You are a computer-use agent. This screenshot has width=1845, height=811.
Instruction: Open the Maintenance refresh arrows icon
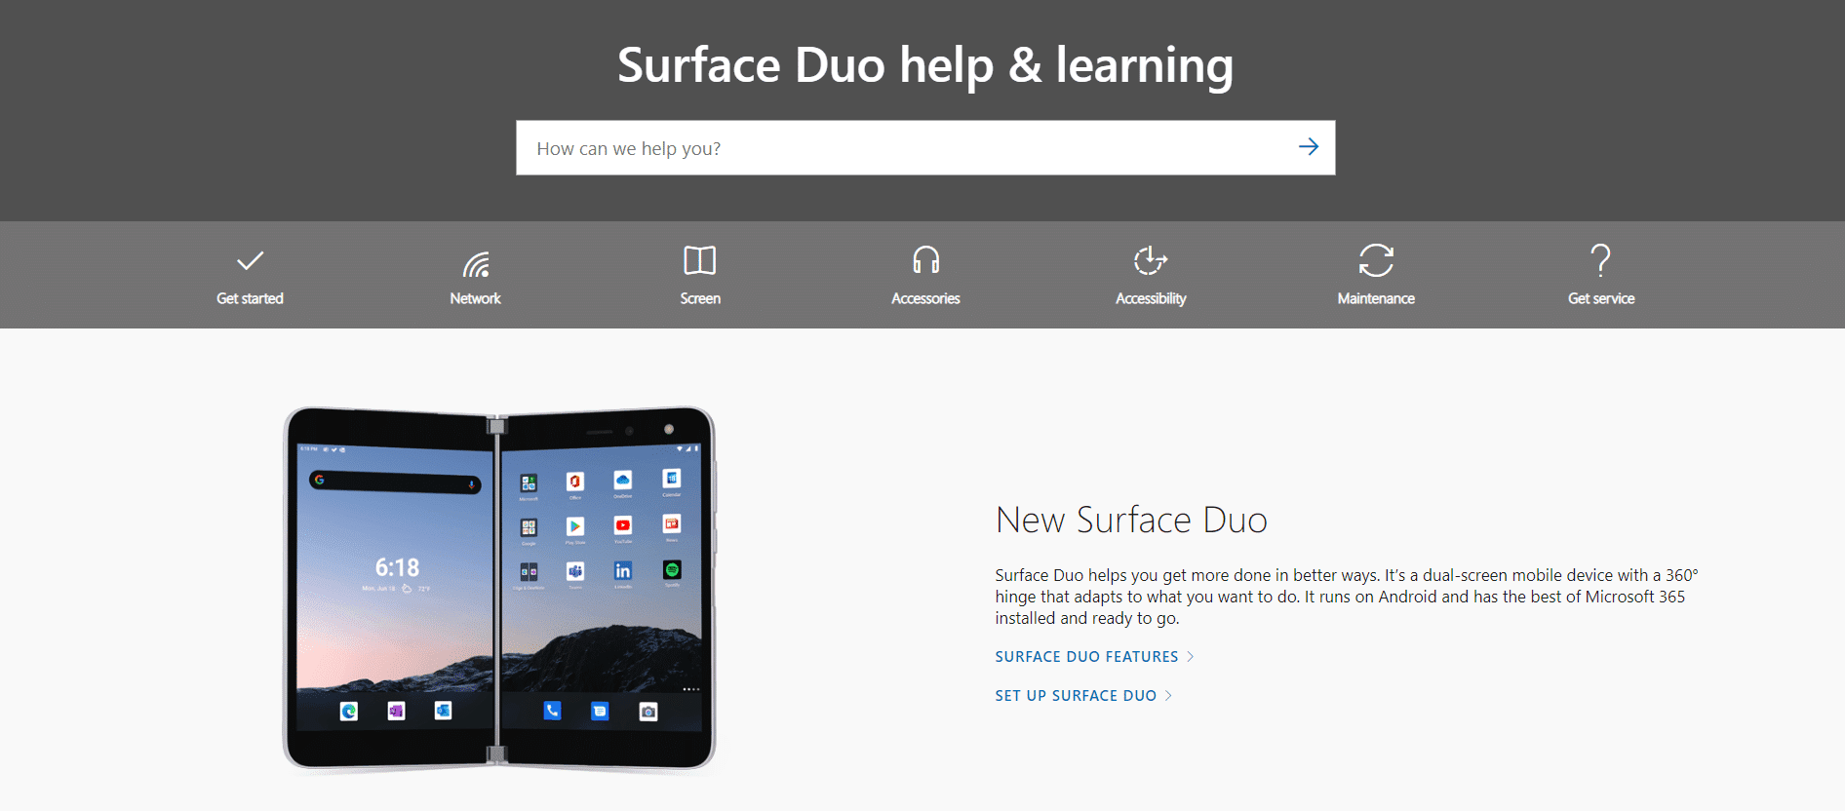point(1376,260)
